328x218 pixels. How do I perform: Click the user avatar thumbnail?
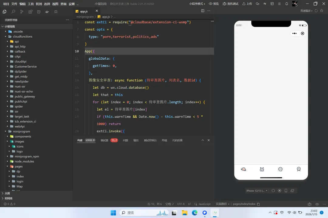[x=295, y=4]
